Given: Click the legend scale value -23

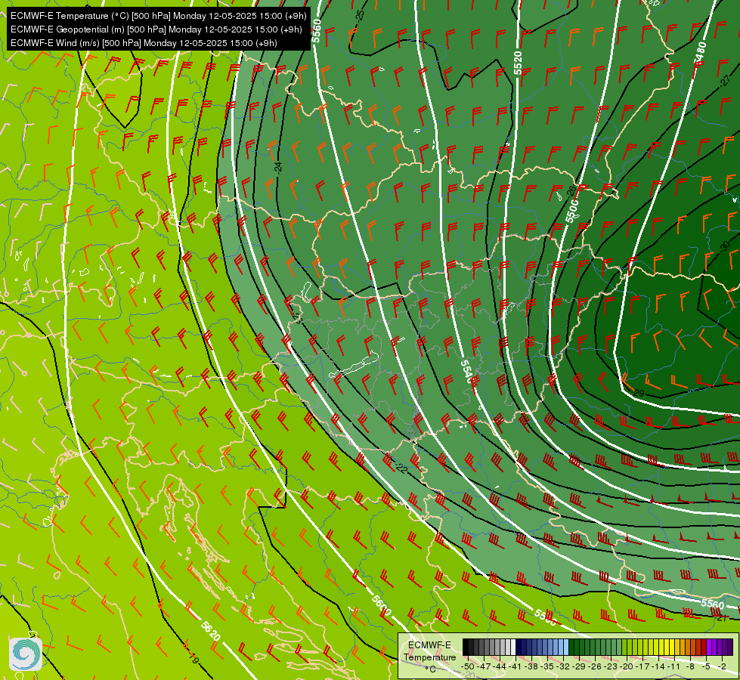Looking at the screenshot, I should [x=611, y=666].
